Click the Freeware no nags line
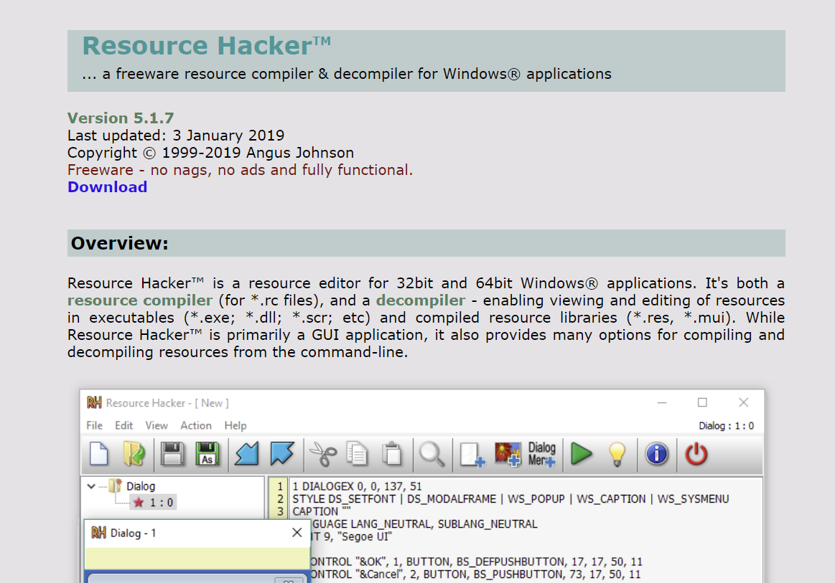 241,170
